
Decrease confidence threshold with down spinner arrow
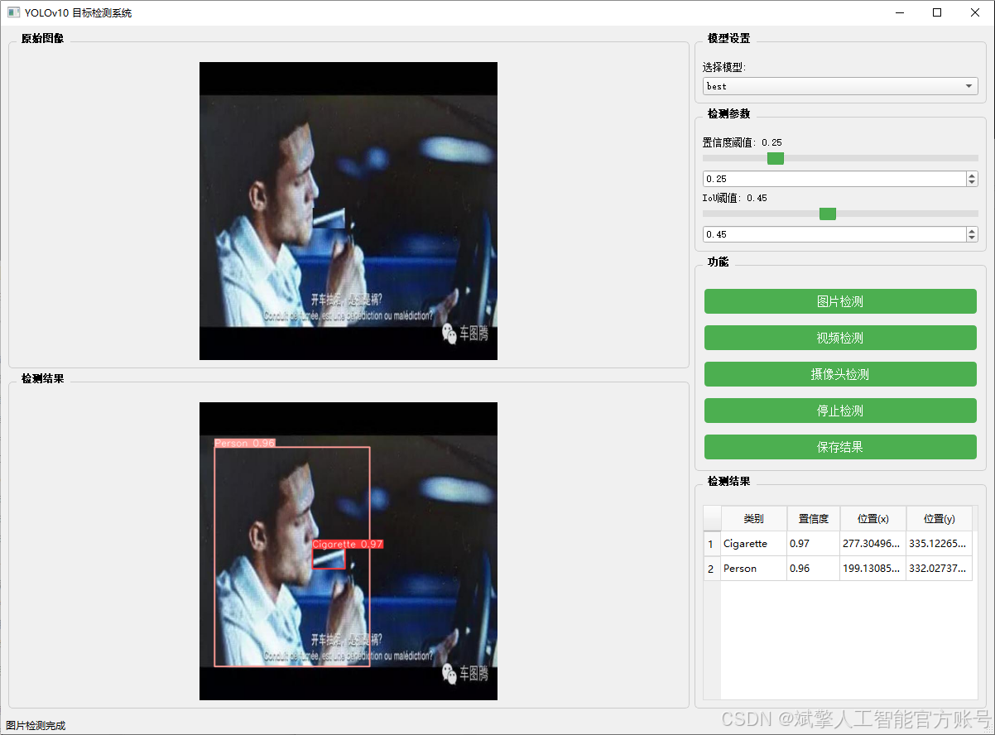click(x=972, y=183)
